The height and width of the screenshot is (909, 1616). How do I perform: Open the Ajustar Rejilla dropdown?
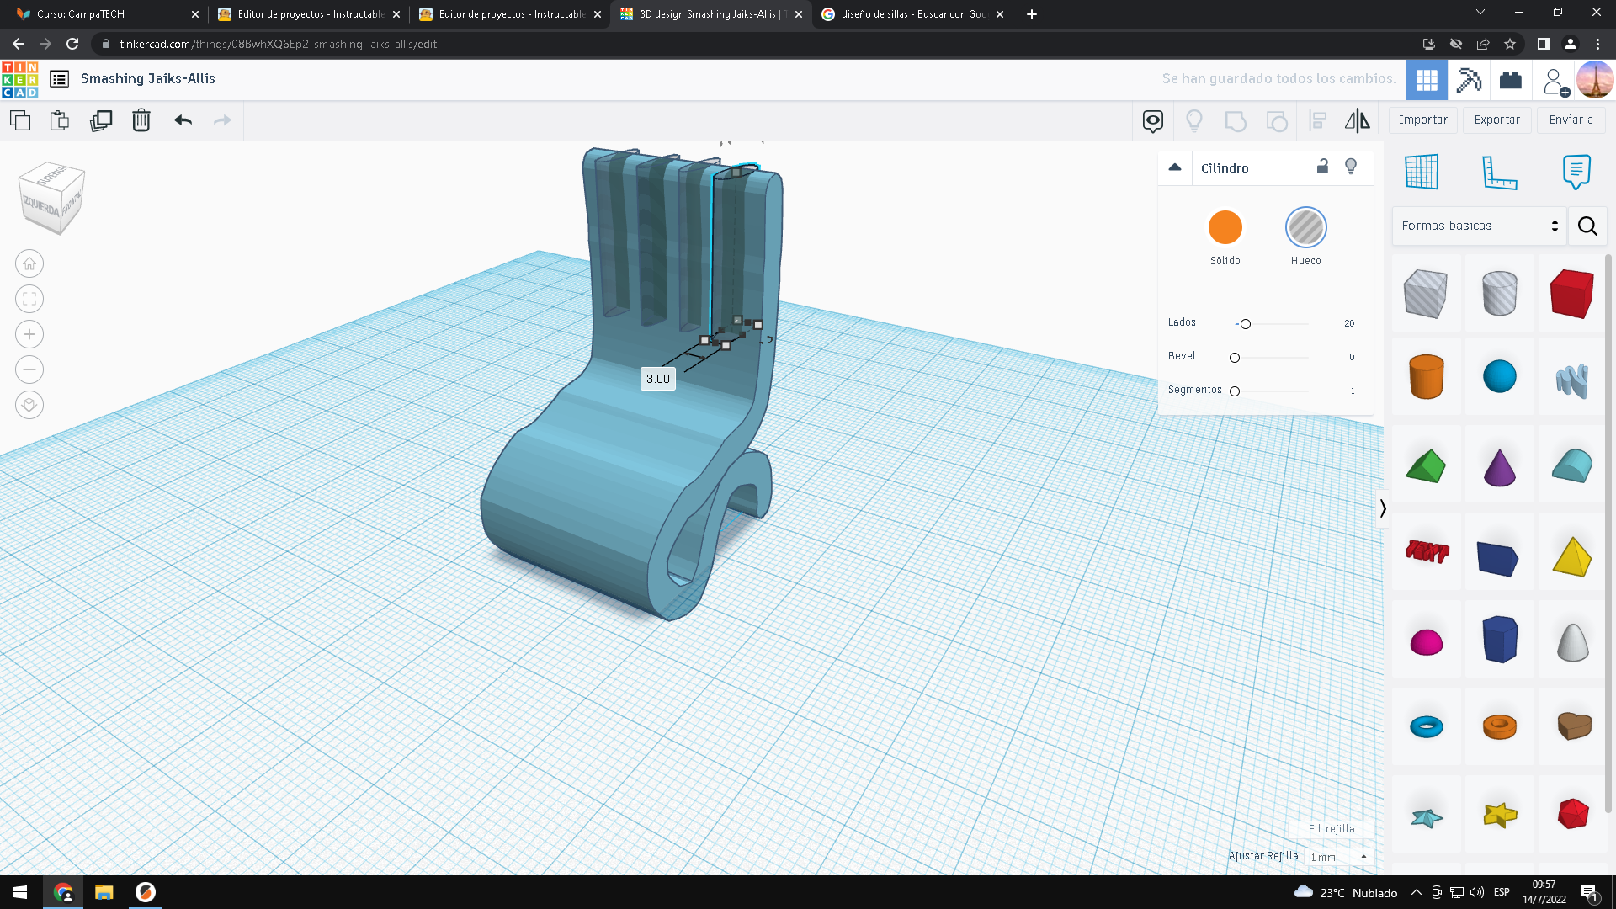(x=1339, y=857)
